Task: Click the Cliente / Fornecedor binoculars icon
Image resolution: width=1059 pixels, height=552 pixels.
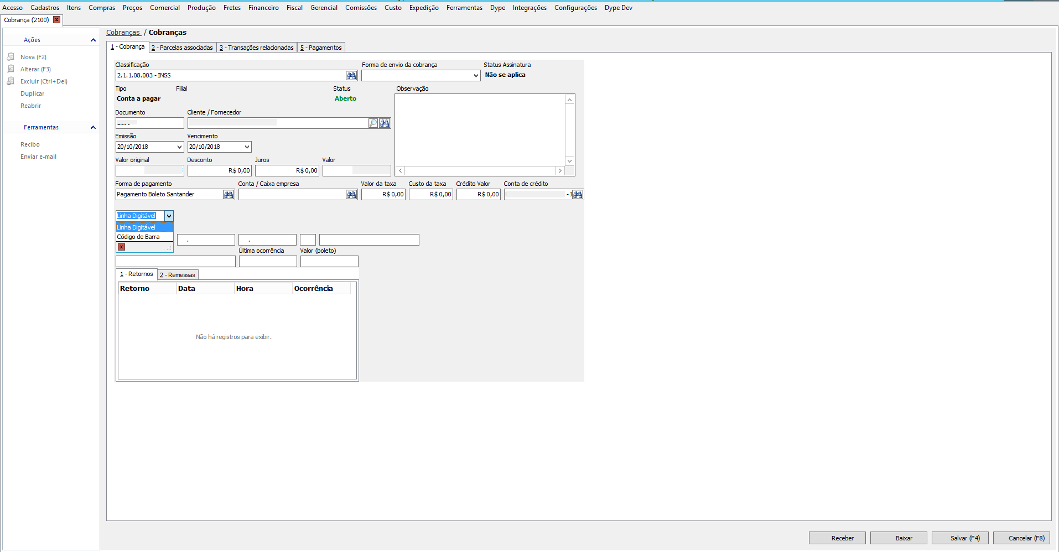Action: tap(385, 123)
